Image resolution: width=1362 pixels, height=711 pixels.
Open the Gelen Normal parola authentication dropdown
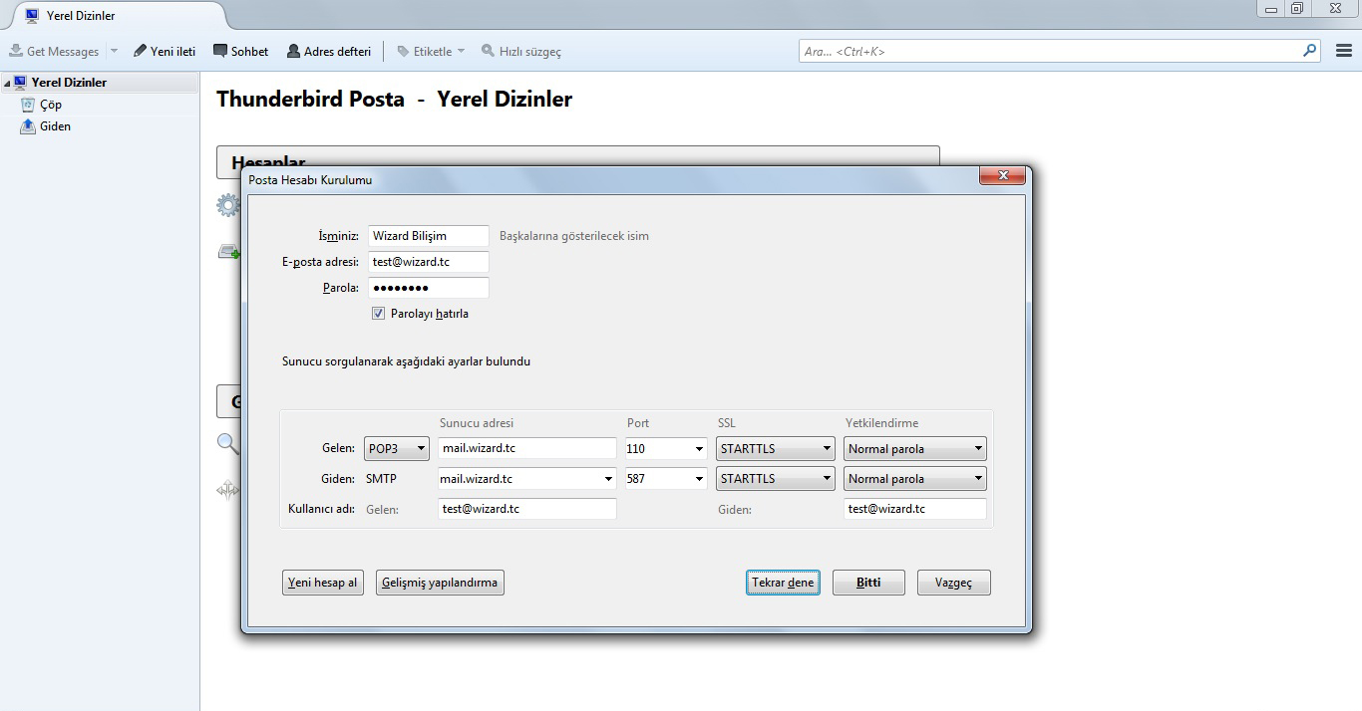point(915,449)
